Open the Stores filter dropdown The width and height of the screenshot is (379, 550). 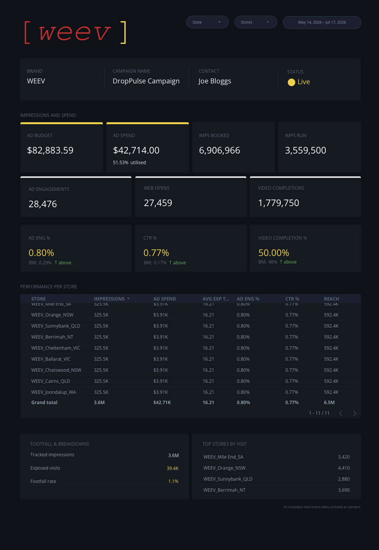(x=256, y=22)
